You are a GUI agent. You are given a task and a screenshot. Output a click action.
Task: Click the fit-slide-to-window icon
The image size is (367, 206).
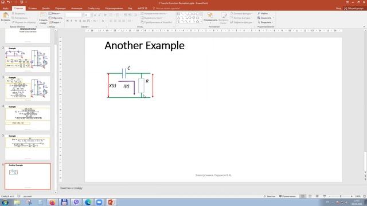coord(364,196)
